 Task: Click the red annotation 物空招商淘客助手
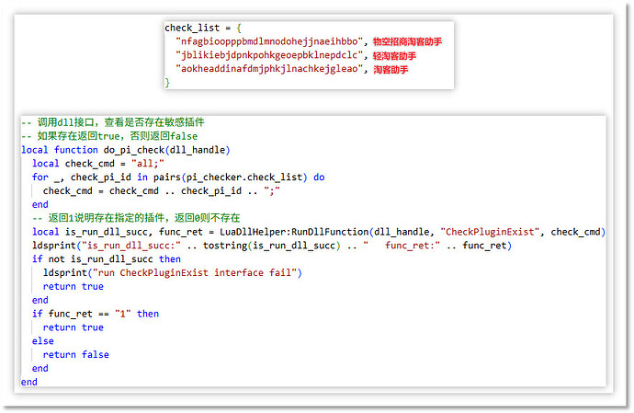coord(407,42)
